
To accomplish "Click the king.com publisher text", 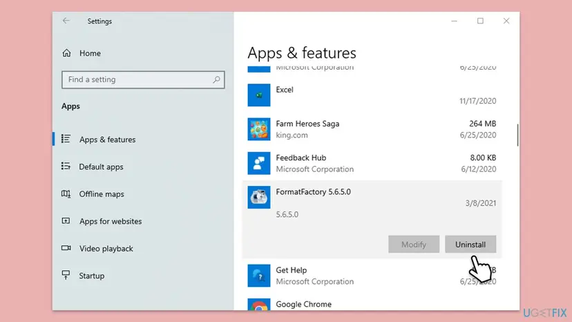I will pyautogui.click(x=292, y=135).
